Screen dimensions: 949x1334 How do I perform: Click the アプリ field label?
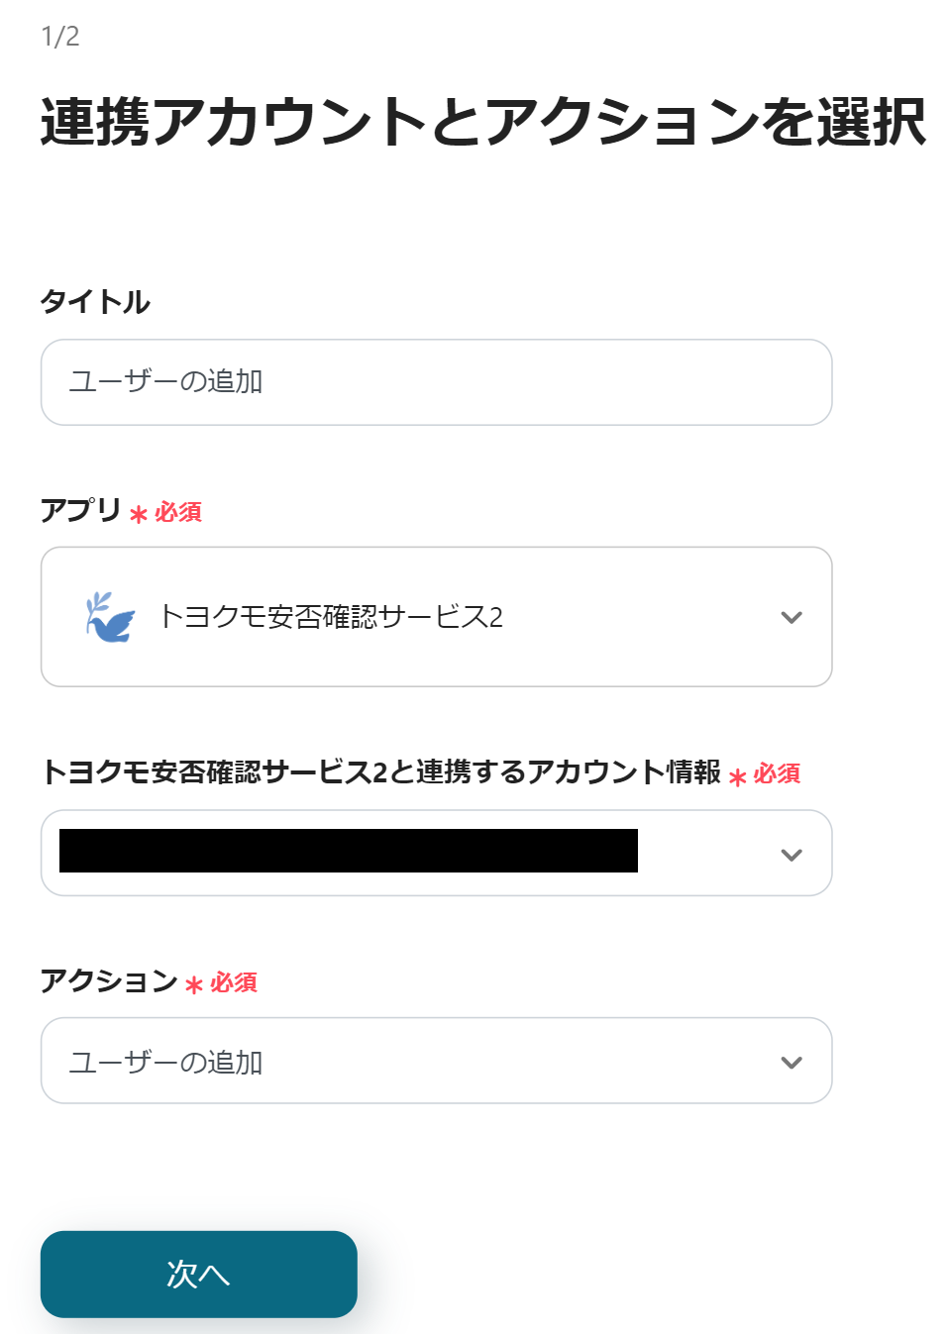(80, 510)
